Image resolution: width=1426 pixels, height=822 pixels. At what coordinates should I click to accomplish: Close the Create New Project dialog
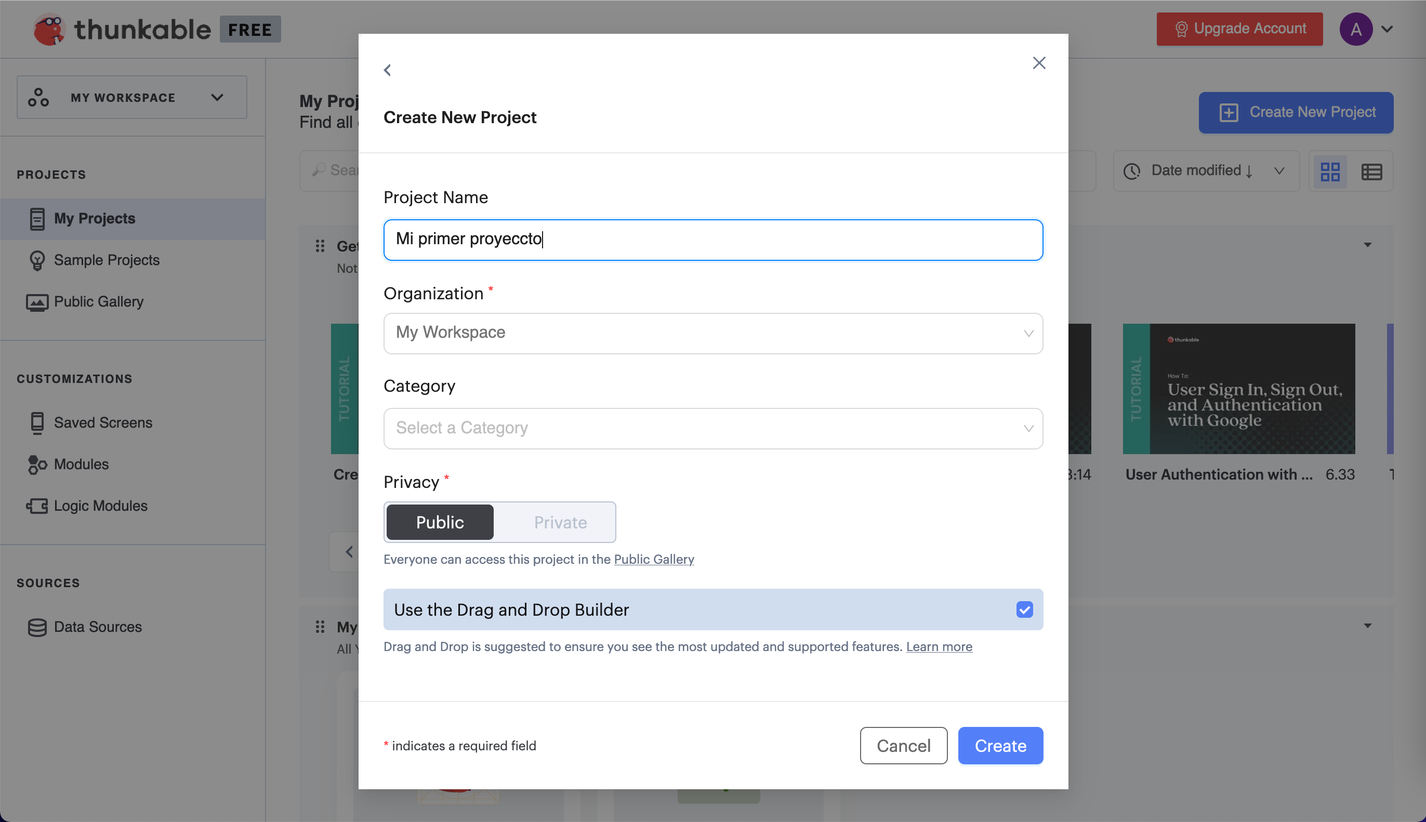click(1039, 63)
